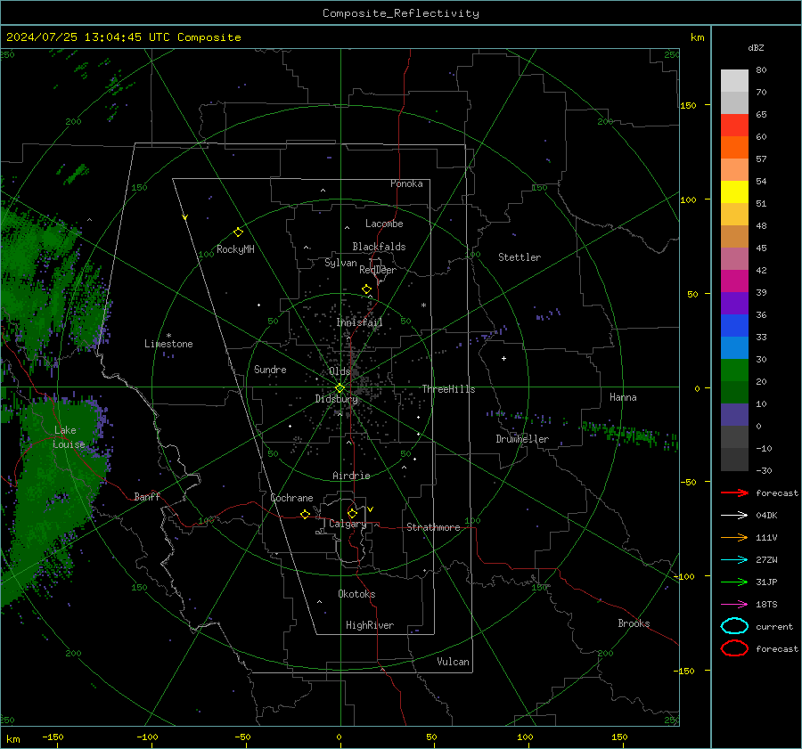Click the Airdrie label

tap(351, 476)
